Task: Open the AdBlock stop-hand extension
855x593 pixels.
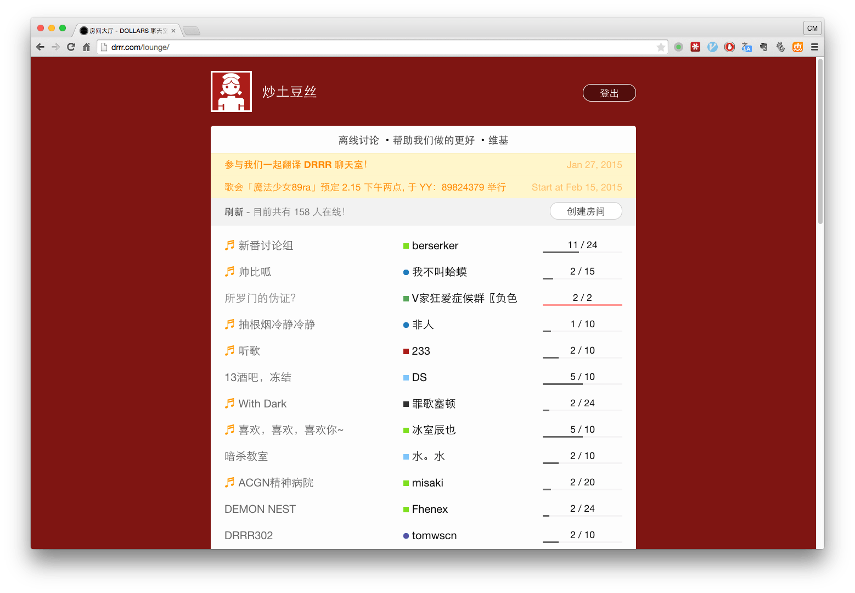Action: tap(729, 47)
